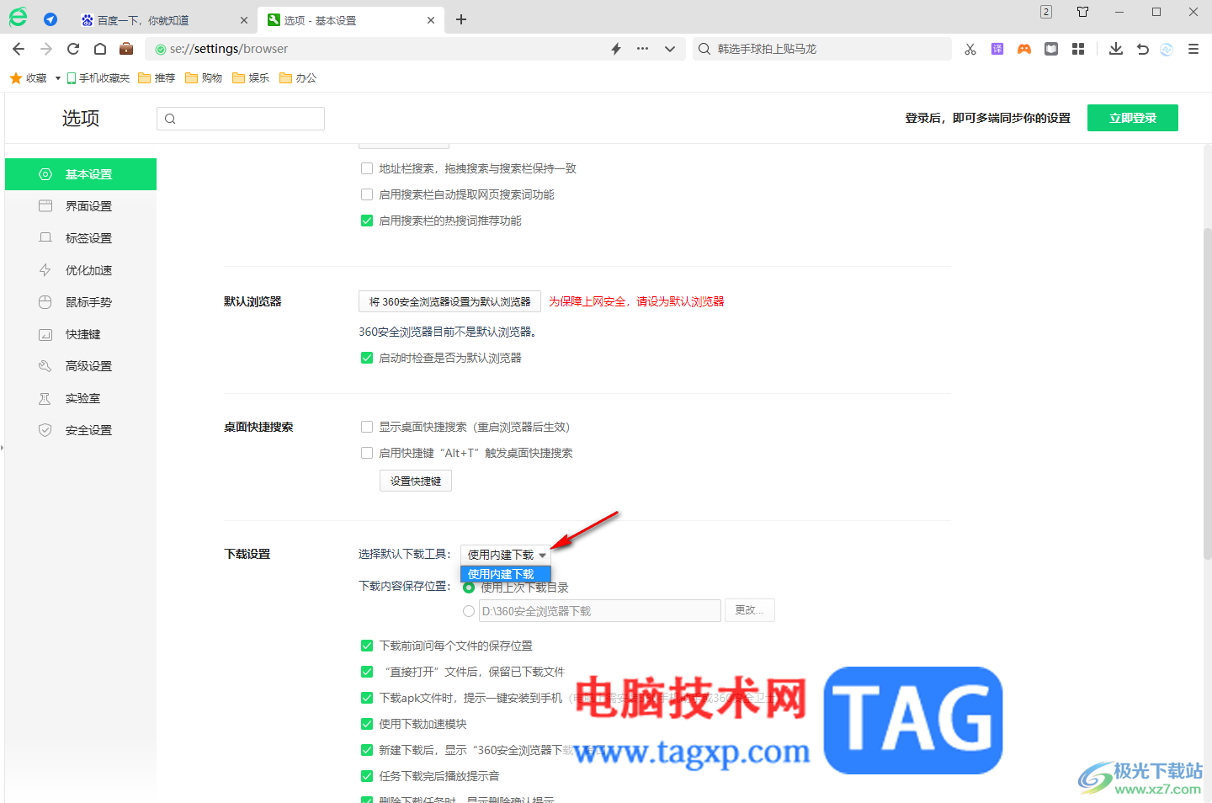Open the hamburger main menu
This screenshot has width=1212, height=803.
click(x=1193, y=49)
